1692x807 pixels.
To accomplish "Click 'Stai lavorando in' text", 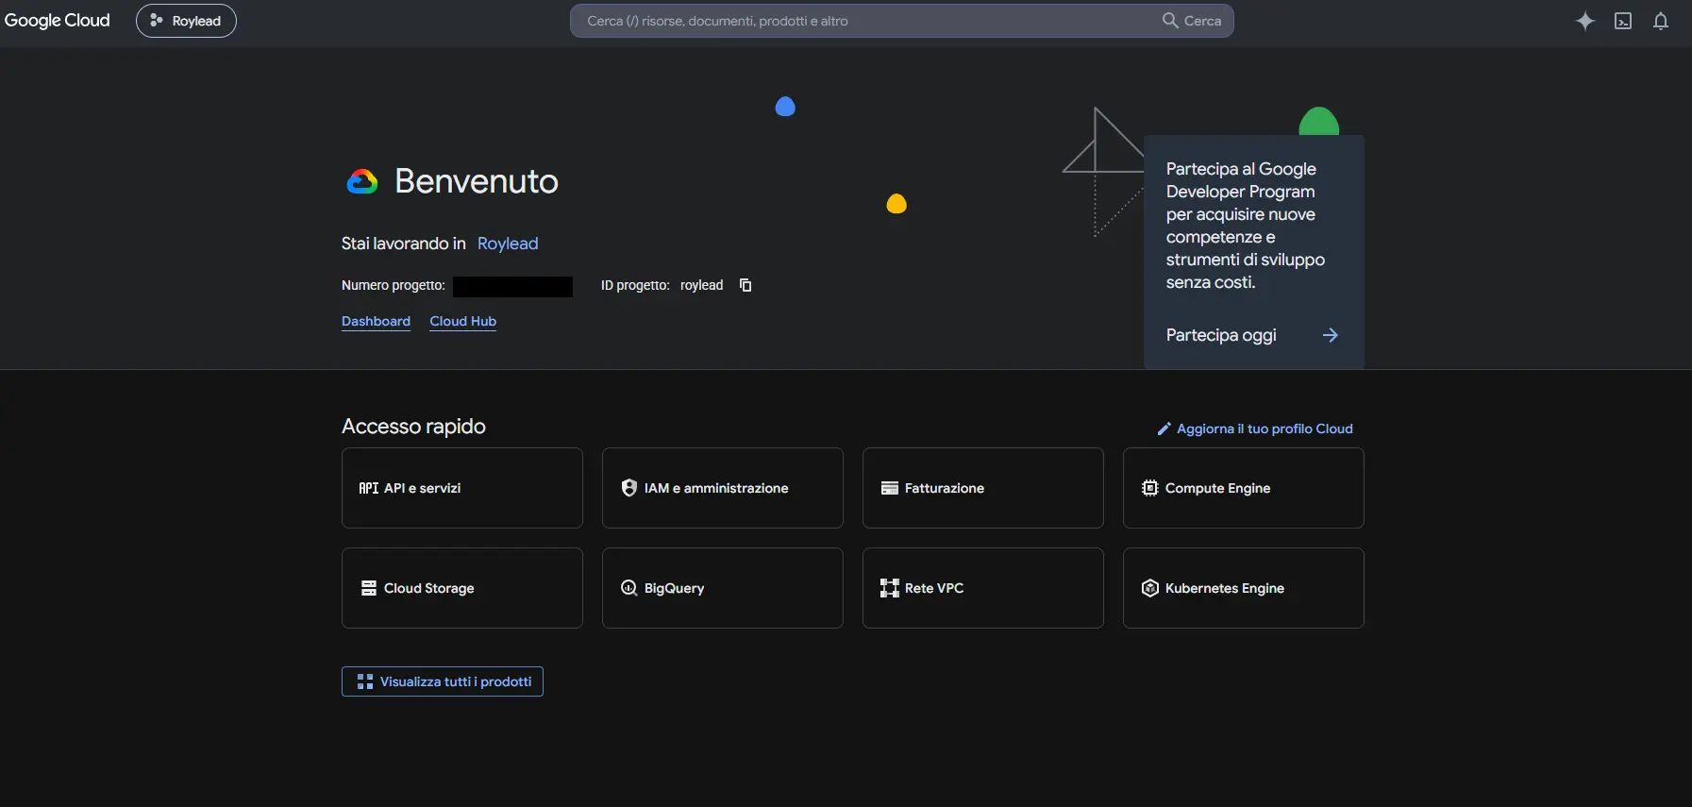I will 404,244.
